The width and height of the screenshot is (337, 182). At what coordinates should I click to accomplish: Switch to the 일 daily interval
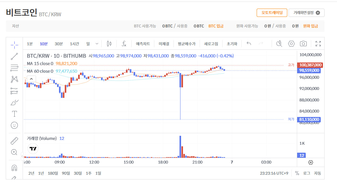[88, 44]
